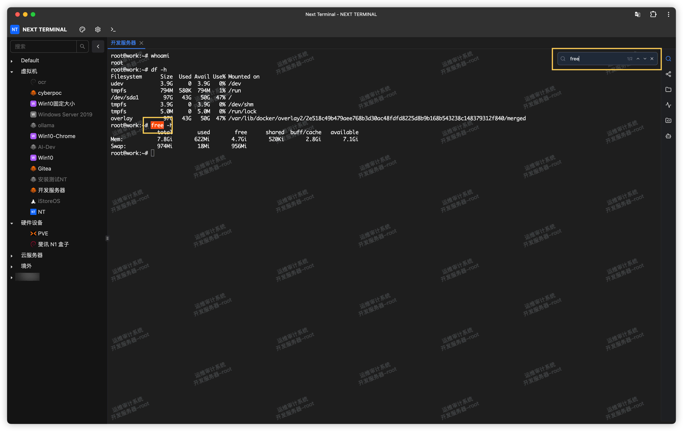Open the theme palette icon
Screen dimensions: 683x431
click(x=82, y=29)
